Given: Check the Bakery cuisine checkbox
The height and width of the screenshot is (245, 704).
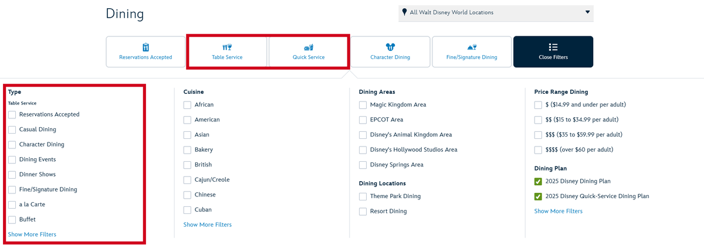Looking at the screenshot, I should [188, 150].
